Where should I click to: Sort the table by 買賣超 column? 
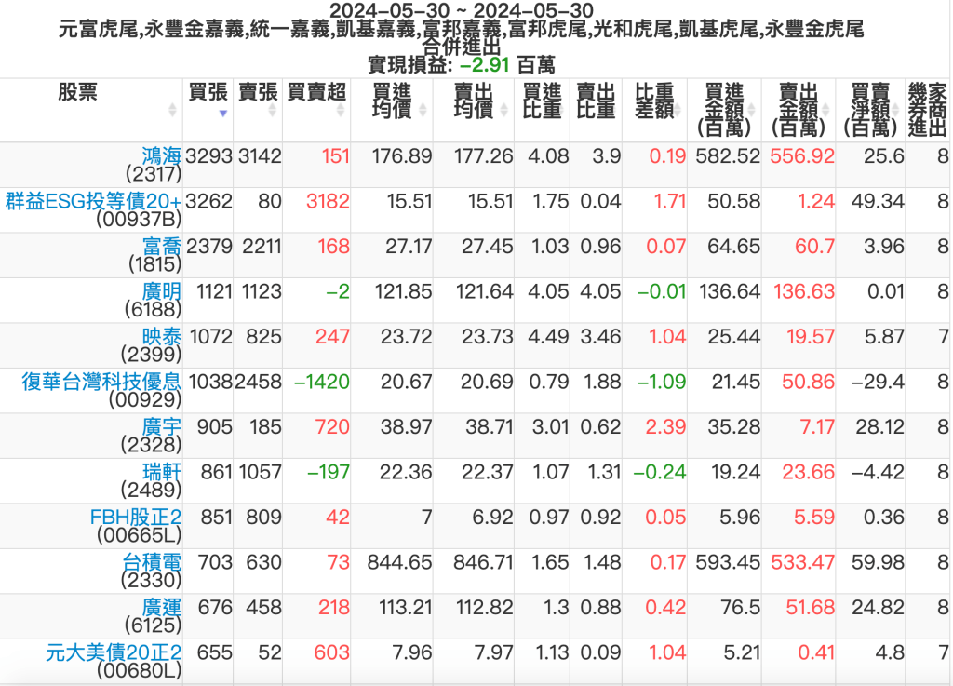click(316, 92)
